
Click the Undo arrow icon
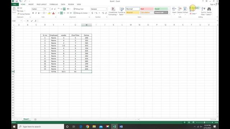coord(20,1)
